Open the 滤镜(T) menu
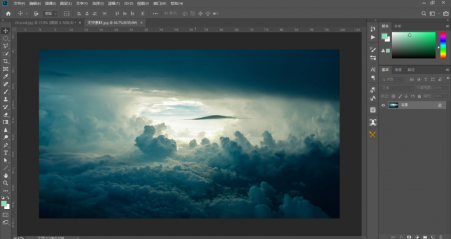 coord(114,3)
